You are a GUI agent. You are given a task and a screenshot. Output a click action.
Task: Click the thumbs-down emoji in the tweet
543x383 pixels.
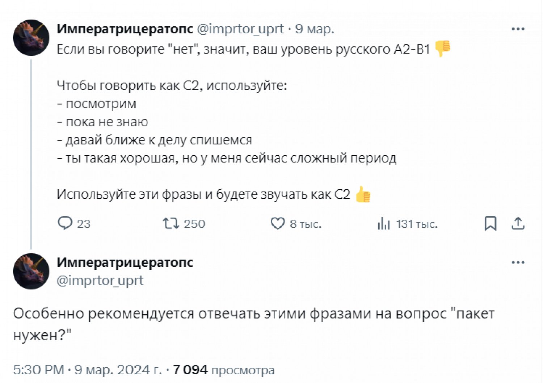coord(442,49)
